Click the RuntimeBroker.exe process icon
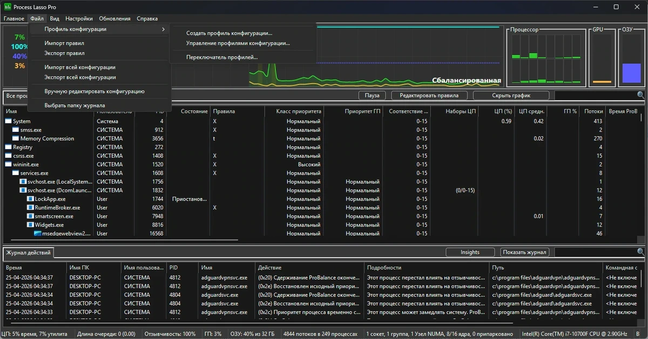Viewport: 648px width, 339px height. [x=31, y=208]
